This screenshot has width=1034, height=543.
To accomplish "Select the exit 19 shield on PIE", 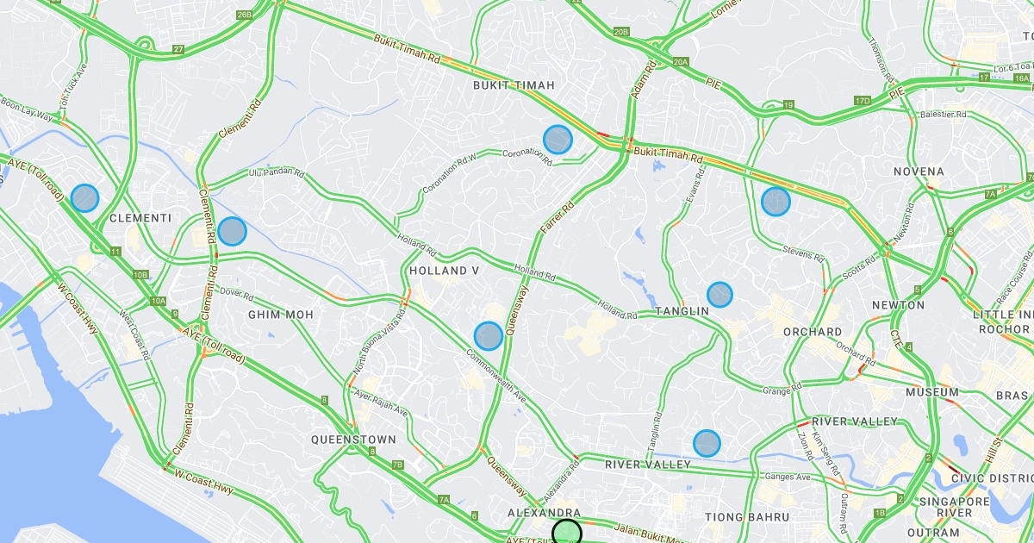I will pos(788,105).
